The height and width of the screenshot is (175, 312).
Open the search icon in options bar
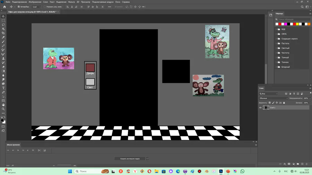coord(302,7)
